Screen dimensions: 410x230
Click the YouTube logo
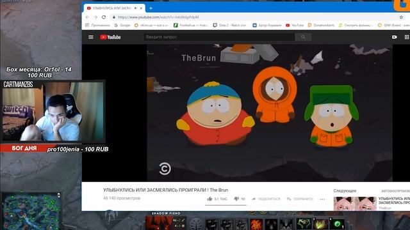coord(110,37)
